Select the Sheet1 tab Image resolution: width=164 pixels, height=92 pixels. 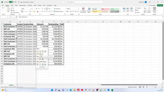tap(11, 85)
